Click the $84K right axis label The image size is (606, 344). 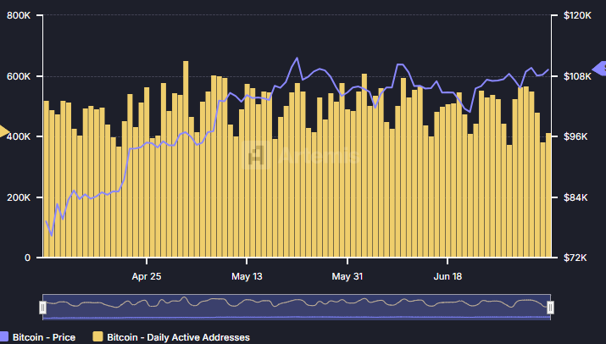tap(575, 197)
